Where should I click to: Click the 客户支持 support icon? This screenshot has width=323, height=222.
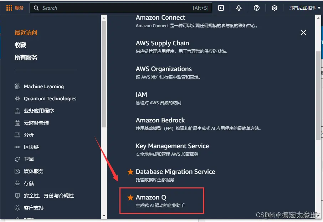point(17,208)
